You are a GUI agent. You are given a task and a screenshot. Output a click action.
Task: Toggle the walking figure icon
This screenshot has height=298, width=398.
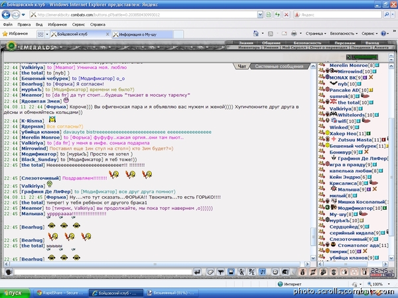(x=241, y=272)
